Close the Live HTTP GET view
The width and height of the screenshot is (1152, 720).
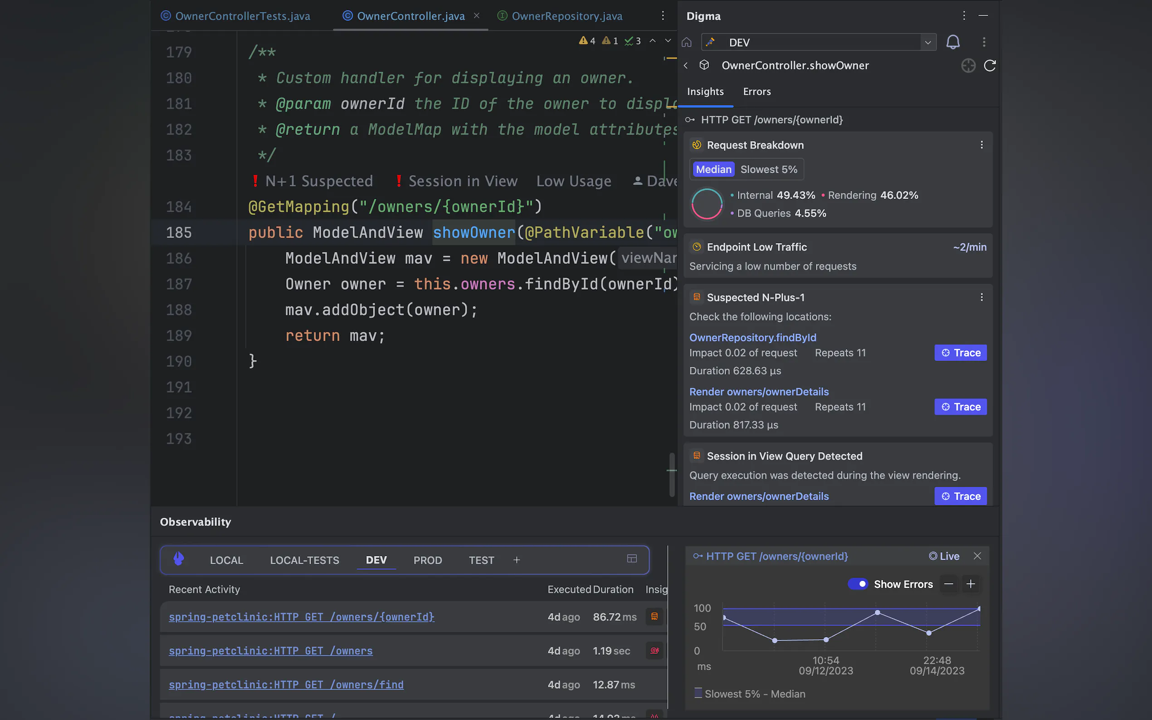tap(978, 556)
